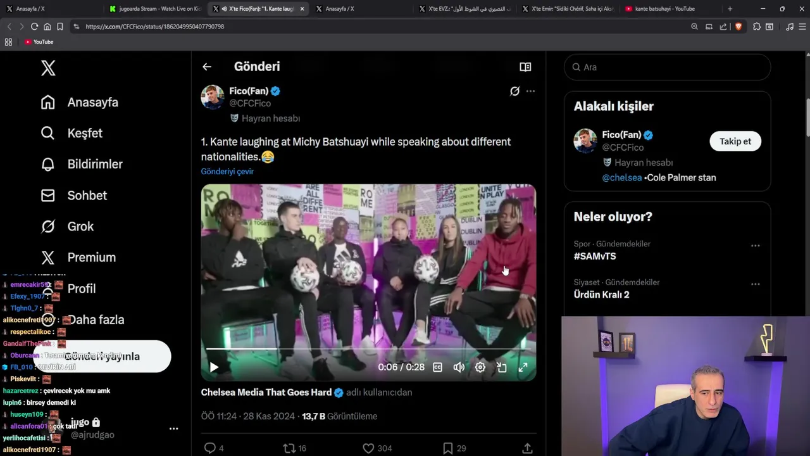Open Sohbet messages
The height and width of the screenshot is (456, 810).
73,195
